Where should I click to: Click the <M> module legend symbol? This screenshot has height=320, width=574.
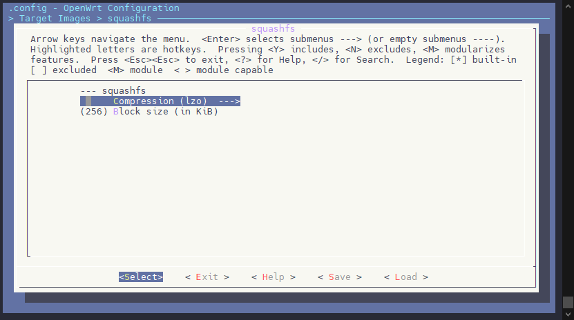116,70
